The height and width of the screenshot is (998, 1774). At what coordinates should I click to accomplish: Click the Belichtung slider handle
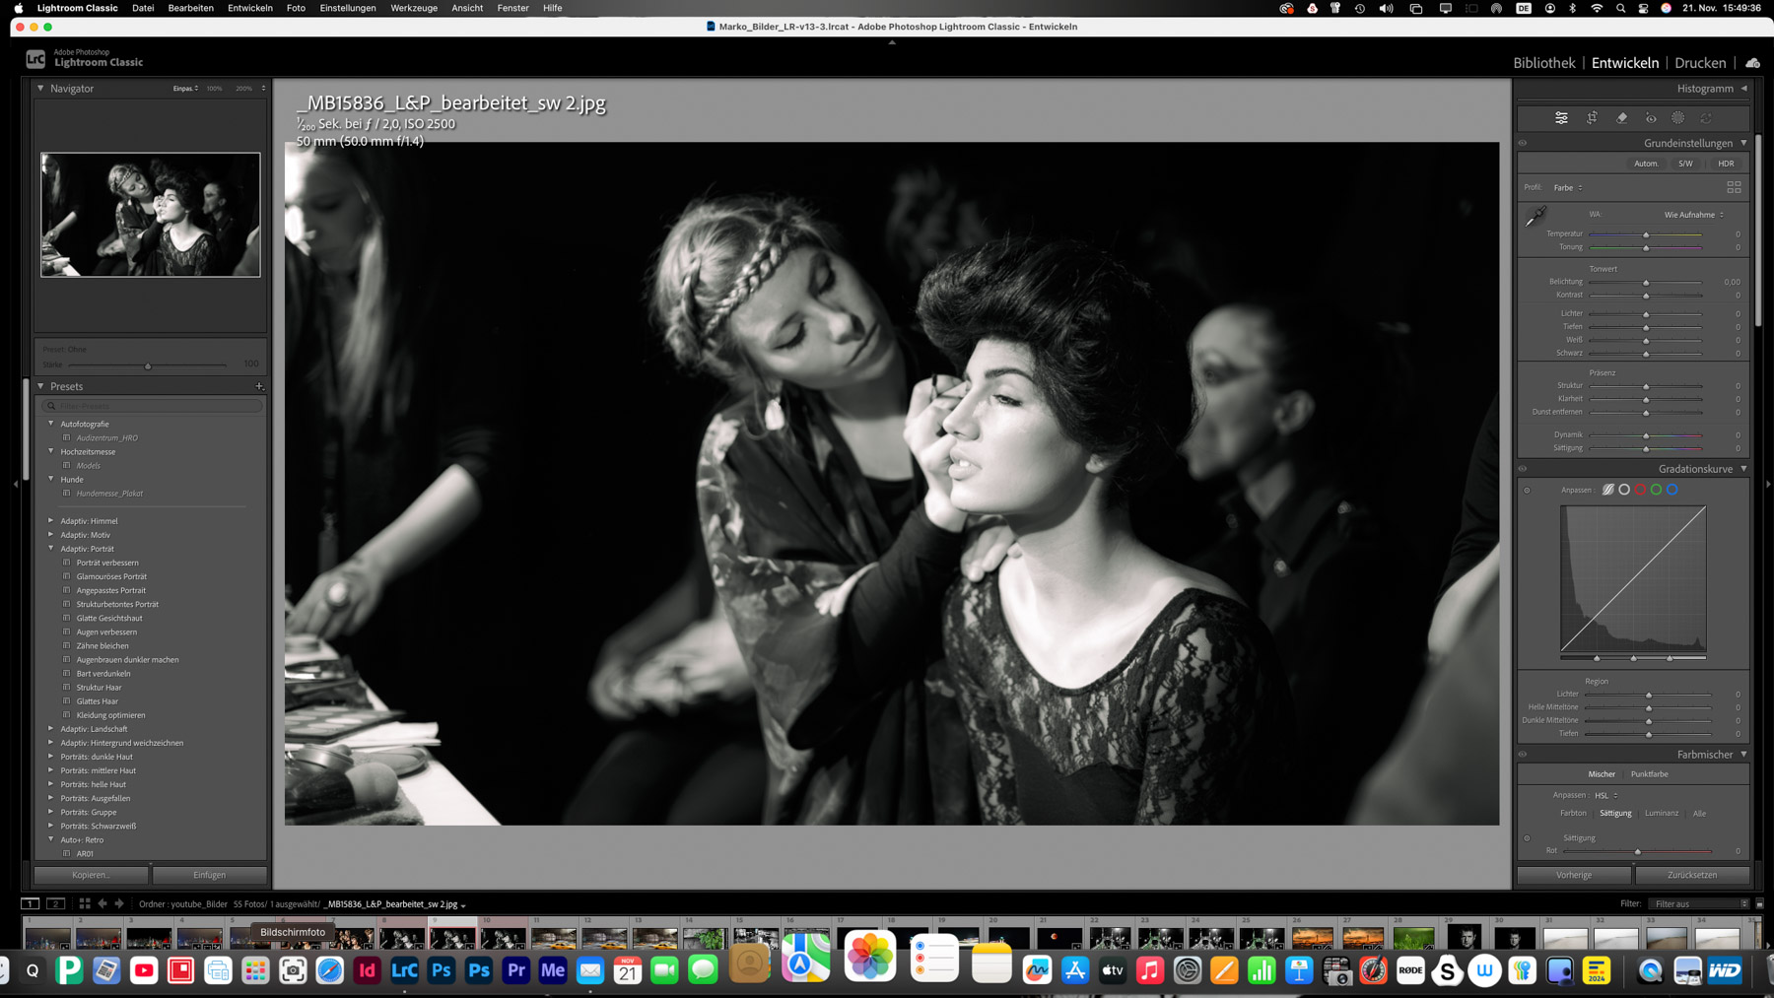pyautogui.click(x=1646, y=283)
